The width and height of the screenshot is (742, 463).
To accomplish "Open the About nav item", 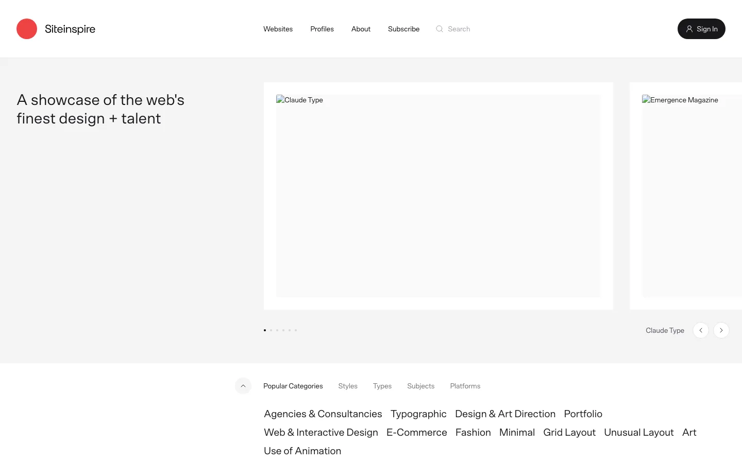I will 361,29.
